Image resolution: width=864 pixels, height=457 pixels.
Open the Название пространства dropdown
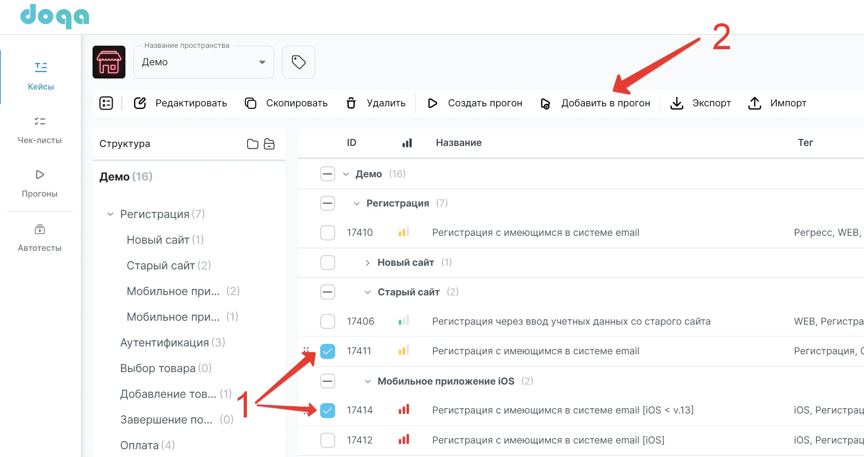[x=204, y=62]
